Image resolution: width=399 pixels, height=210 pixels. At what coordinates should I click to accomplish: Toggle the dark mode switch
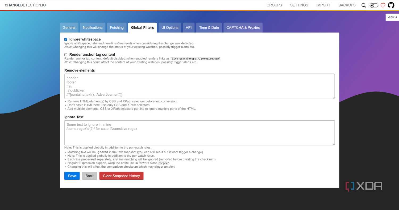374,5
